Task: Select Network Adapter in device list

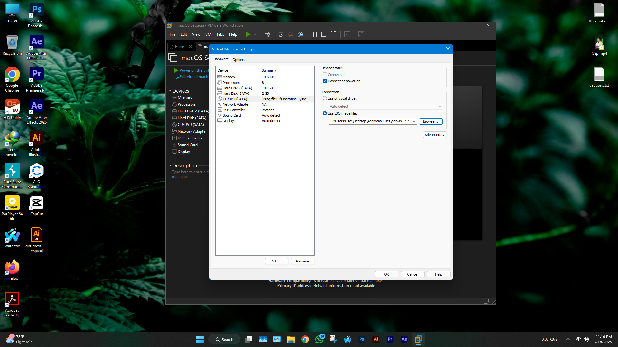Action: coord(236,104)
